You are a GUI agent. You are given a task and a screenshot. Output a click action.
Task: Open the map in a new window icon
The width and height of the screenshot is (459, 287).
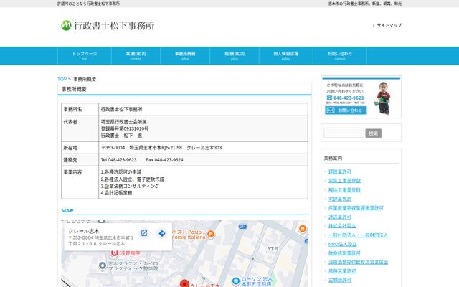point(144,233)
